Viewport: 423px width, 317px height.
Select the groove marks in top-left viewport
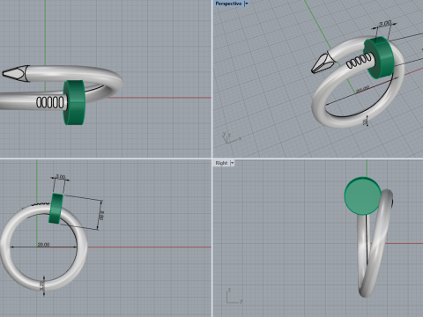tap(50, 102)
